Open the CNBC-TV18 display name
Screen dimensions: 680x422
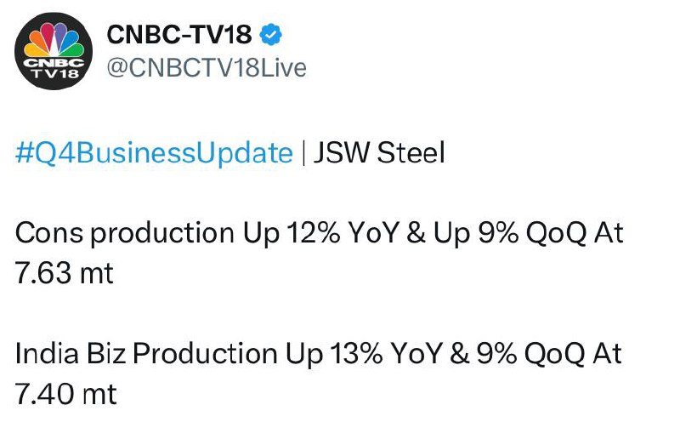179,34
